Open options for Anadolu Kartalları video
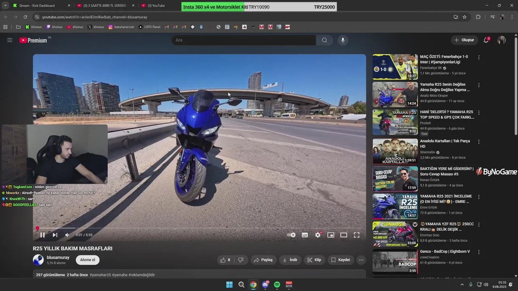This screenshot has width=518, height=291. click(479, 142)
